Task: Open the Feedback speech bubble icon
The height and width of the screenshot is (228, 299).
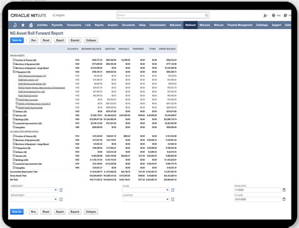Action: [285, 15]
